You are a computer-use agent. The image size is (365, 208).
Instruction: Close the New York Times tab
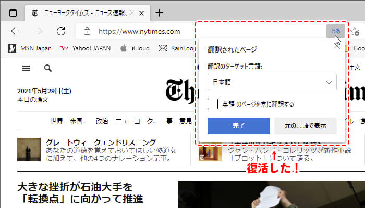[141, 13]
